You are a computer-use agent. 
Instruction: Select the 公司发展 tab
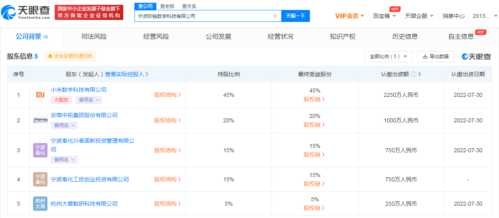click(219, 37)
